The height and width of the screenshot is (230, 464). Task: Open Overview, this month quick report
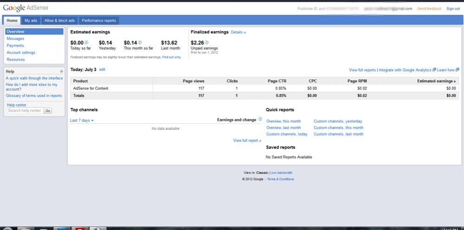click(x=283, y=121)
